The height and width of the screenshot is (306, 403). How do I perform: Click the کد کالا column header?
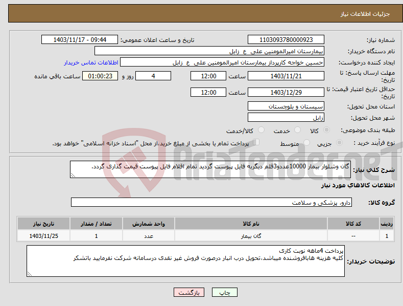pyautogui.click(x=353, y=224)
